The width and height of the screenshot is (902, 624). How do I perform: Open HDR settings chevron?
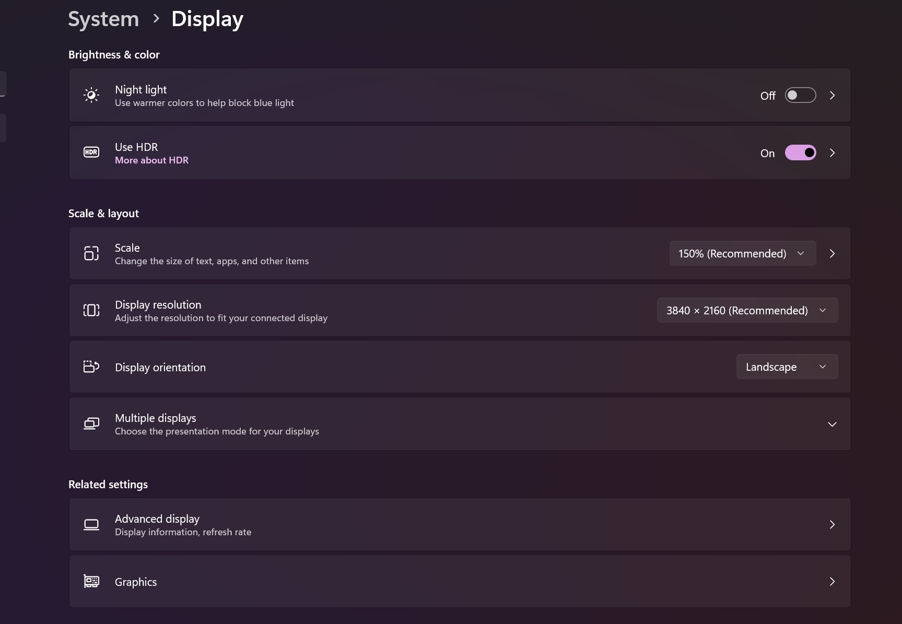[833, 152]
